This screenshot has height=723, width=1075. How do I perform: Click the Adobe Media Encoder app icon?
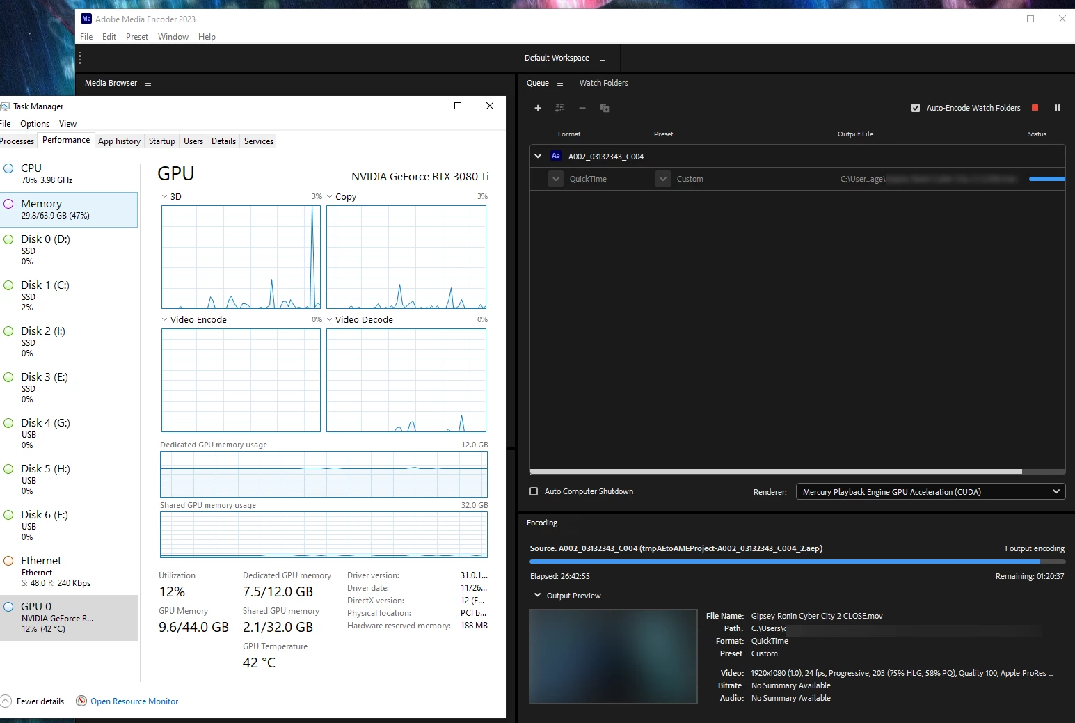[x=86, y=19]
